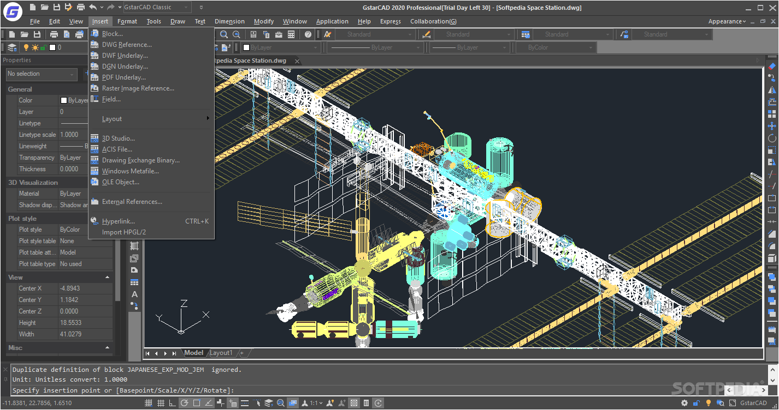779x410 pixels.
Task: Click the Zoom Previous magnifier icon
Action: pyautogui.click(x=237, y=34)
